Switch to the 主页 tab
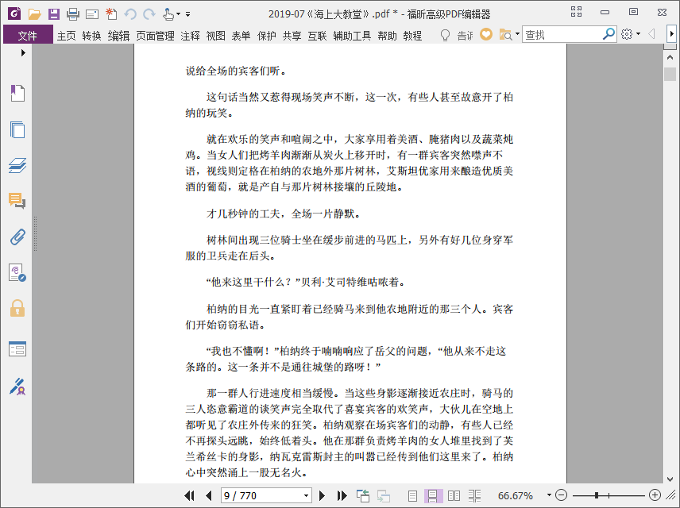This screenshot has height=508, width=680. [67, 36]
